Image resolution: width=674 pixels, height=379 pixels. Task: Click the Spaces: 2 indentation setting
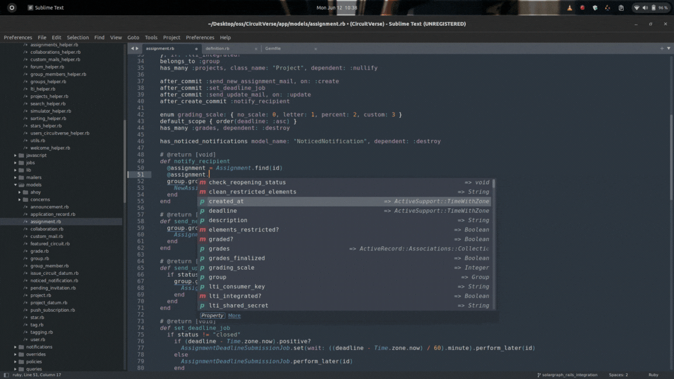coord(618,375)
